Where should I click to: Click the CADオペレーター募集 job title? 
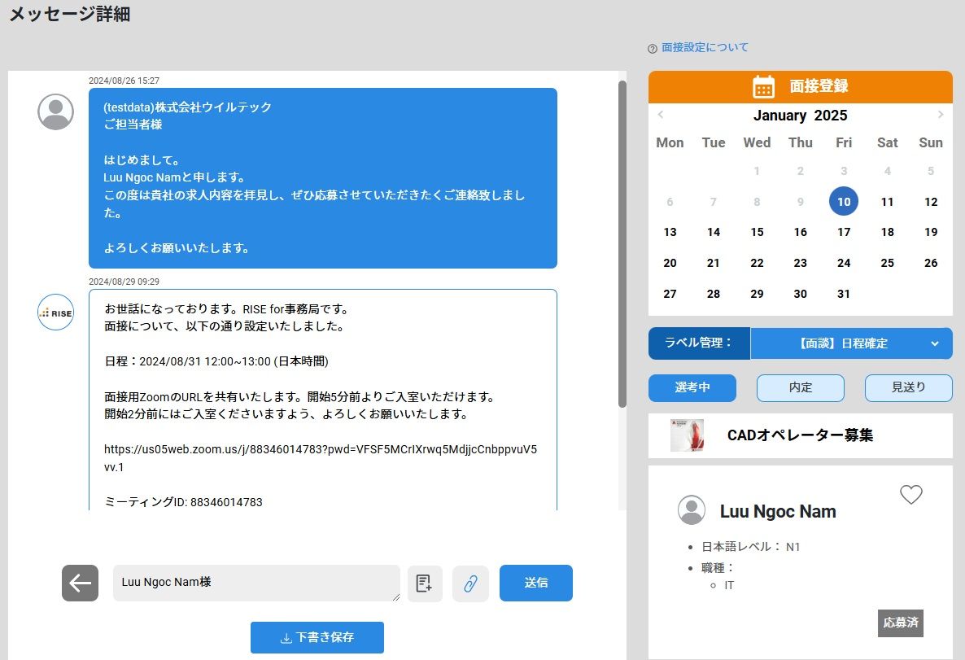tap(800, 435)
